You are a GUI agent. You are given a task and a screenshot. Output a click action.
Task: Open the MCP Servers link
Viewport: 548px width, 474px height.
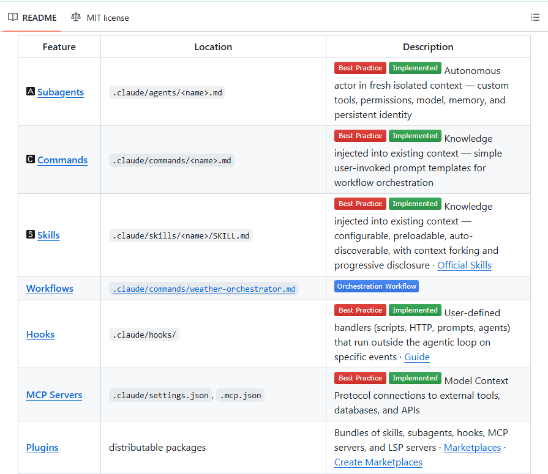54,394
